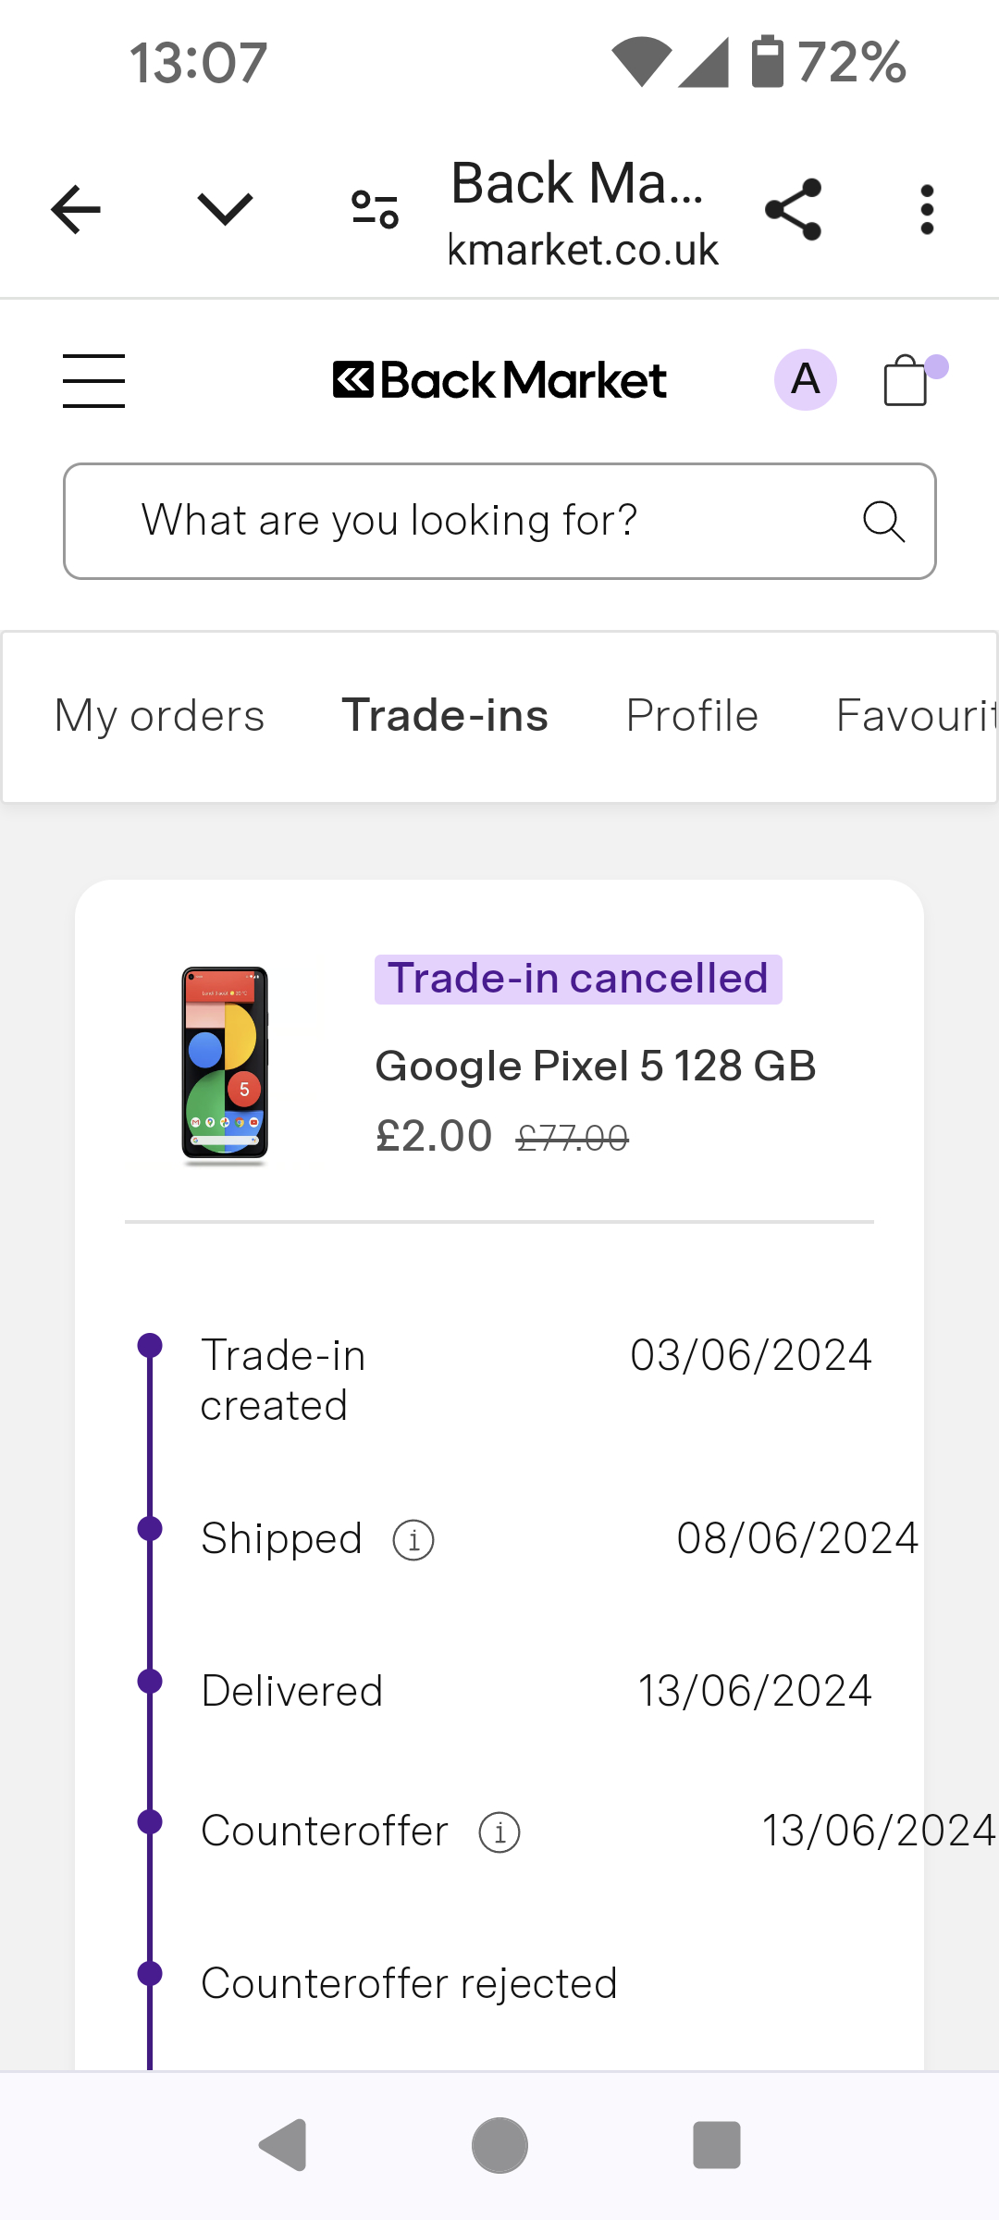The width and height of the screenshot is (999, 2220).
Task: Tap the browser back arrow
Action: (x=76, y=210)
